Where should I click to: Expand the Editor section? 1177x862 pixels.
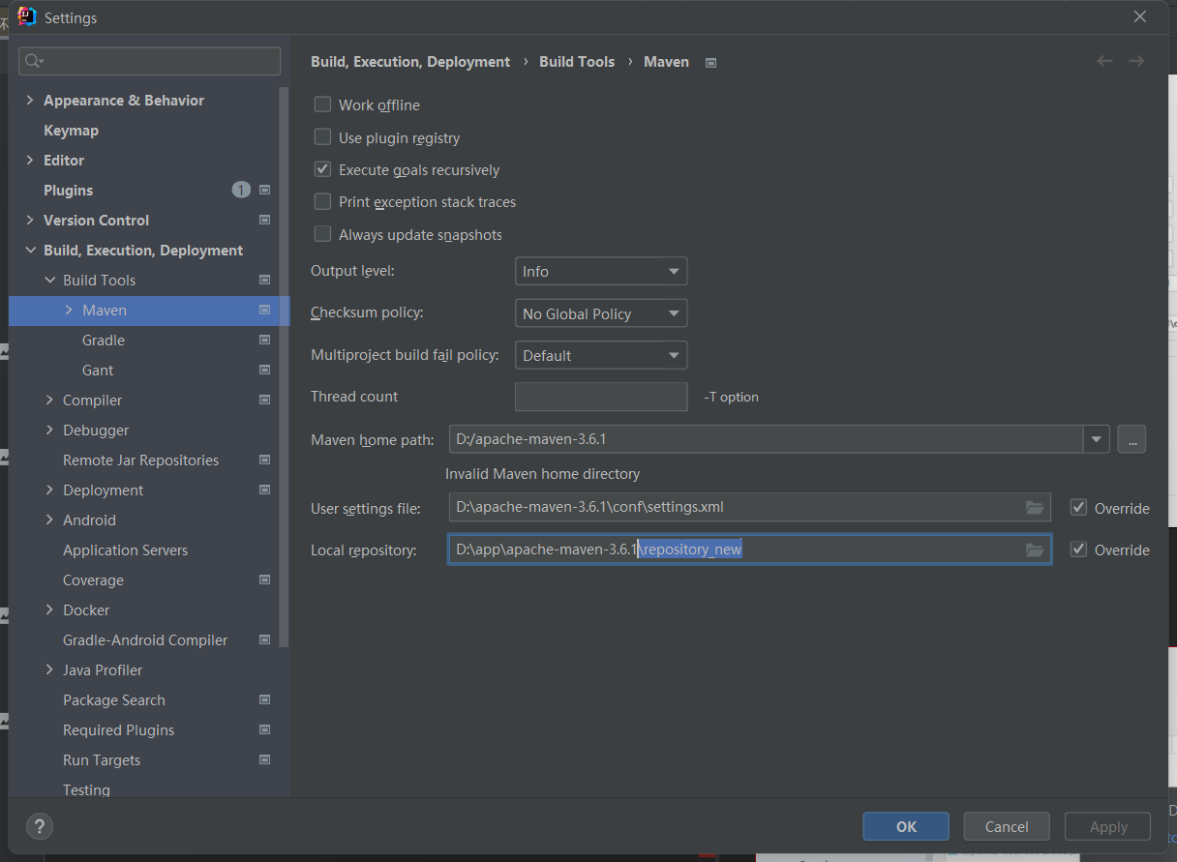[x=30, y=160]
